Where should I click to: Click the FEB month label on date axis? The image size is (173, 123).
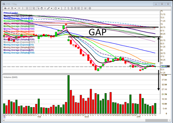pyautogui.click(x=39, y=117)
